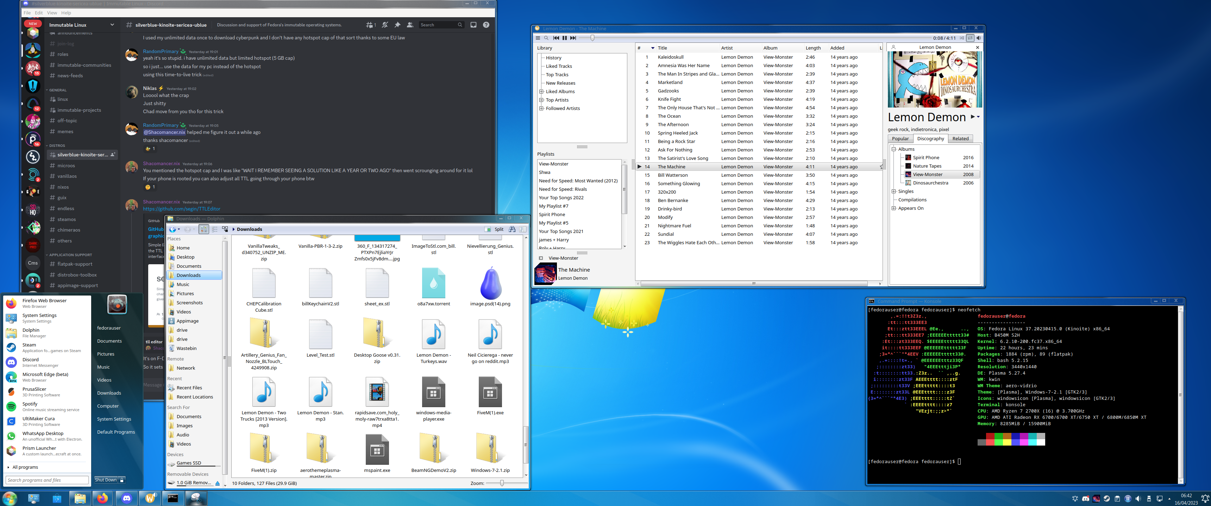Open search in the music player toolbar
The width and height of the screenshot is (1211, 506).
[x=547, y=38]
